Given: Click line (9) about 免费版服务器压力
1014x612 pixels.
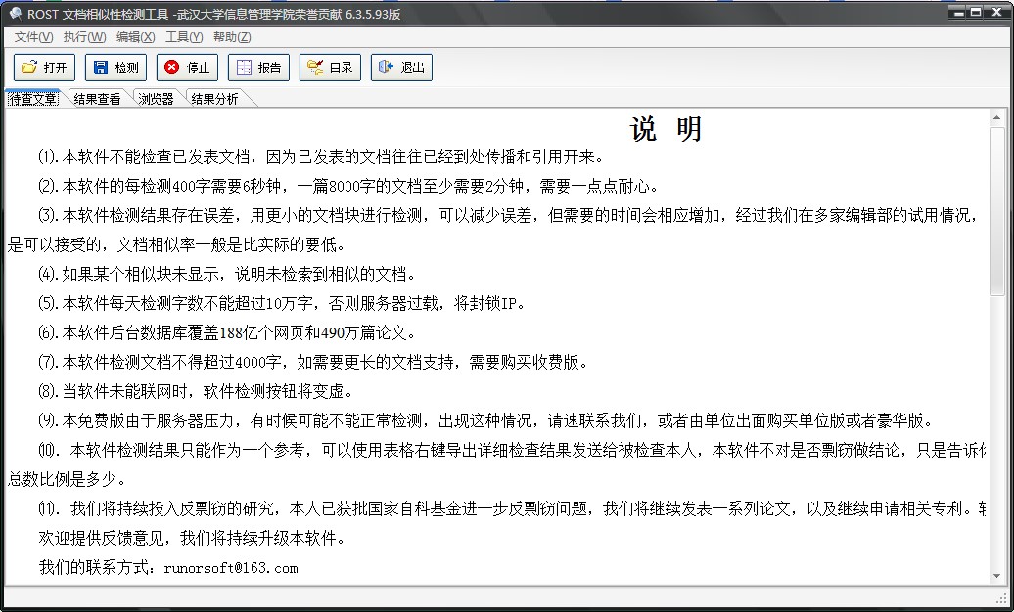Looking at the screenshot, I should click(486, 421).
